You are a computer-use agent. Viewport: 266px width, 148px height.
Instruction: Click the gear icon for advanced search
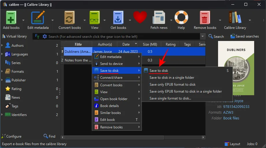coord(45,36)
